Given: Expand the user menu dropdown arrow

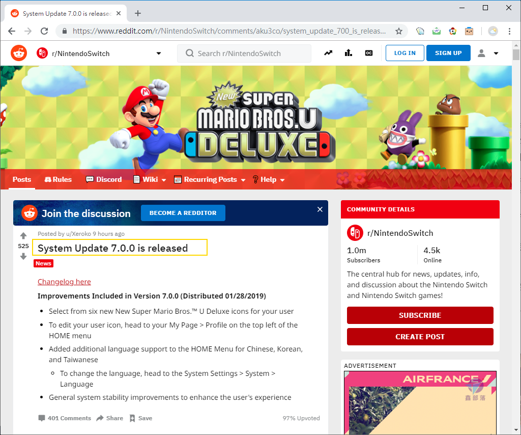Looking at the screenshot, I should pos(496,53).
